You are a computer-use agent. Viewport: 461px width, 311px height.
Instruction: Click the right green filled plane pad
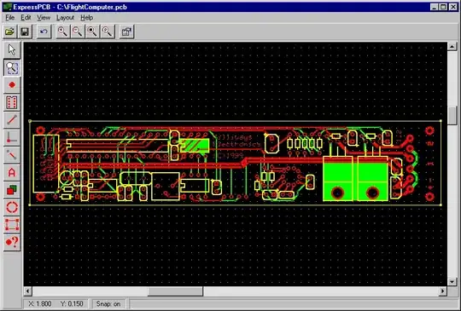click(x=373, y=179)
